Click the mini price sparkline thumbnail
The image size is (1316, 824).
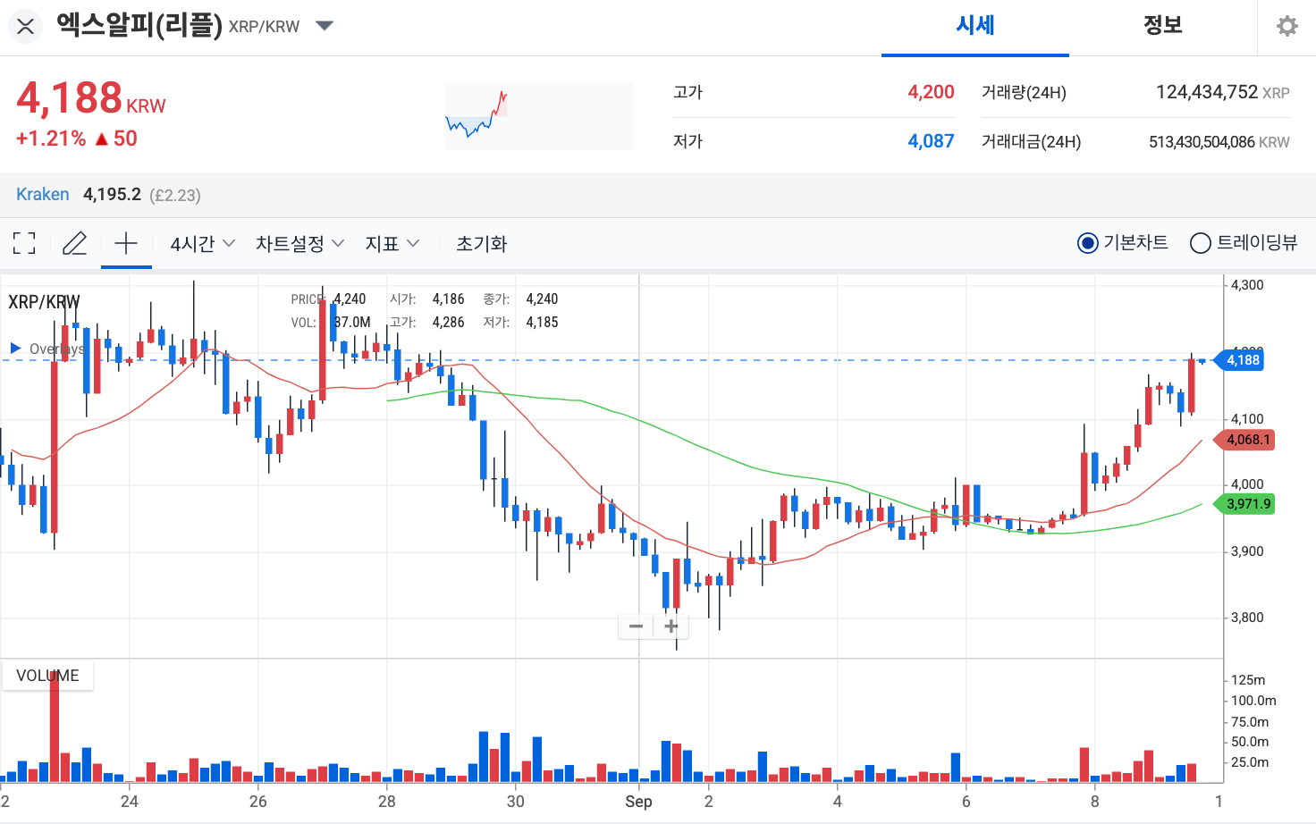tap(538, 116)
